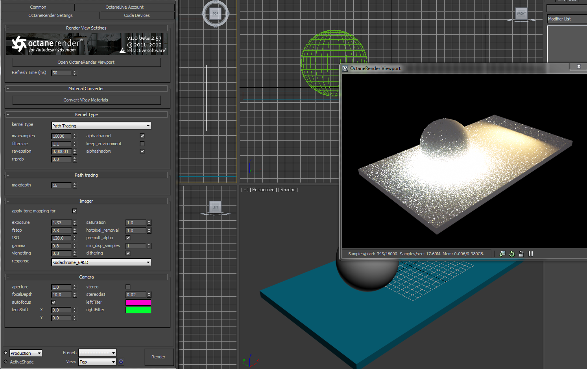Viewport: 587px width, 369px height.
Task: Click the Refresh Time (ms) input field
Action: point(61,73)
